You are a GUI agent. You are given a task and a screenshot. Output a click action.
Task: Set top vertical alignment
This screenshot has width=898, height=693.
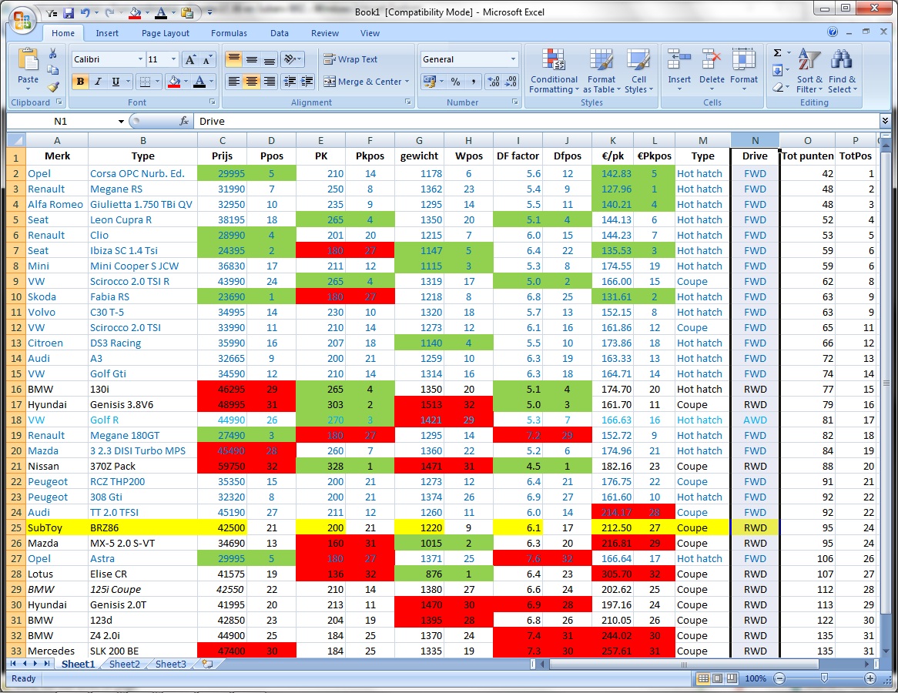[233, 59]
